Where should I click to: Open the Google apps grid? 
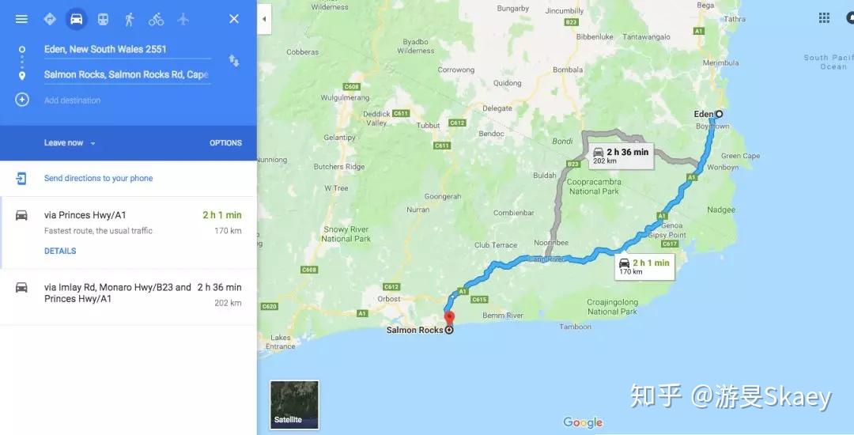[x=824, y=18]
